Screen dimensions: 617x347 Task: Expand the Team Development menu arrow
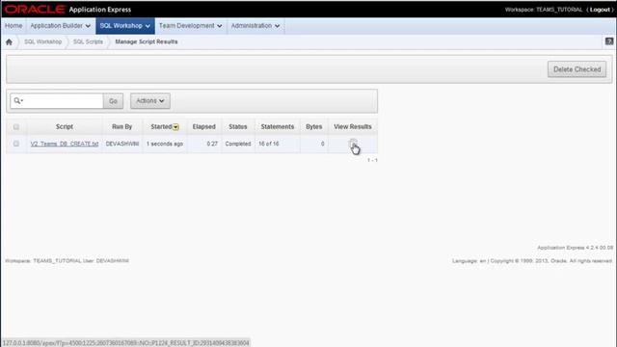coord(219,26)
